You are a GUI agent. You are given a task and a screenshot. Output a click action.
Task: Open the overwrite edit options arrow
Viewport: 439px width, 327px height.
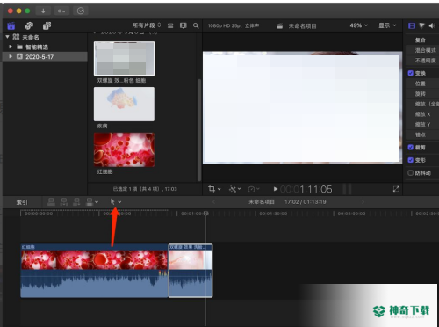[97, 202]
